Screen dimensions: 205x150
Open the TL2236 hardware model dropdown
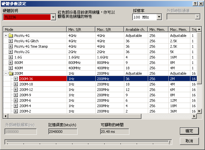[x=53, y=17]
